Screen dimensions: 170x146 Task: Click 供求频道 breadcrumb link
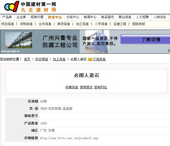[x=41, y=59]
